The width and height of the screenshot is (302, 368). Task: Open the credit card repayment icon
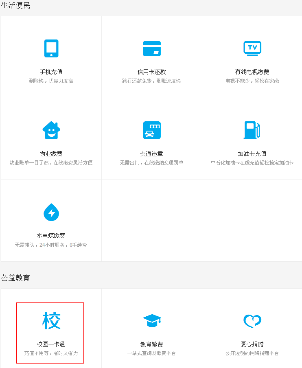152,48
